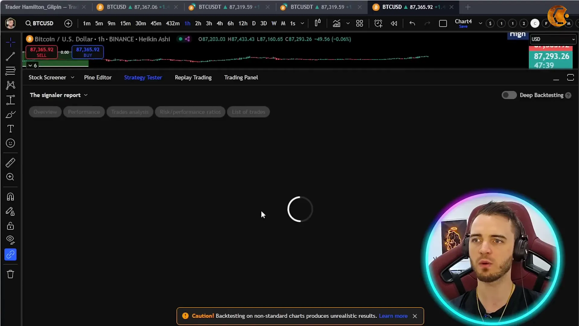Toggle magnet mode in left toolbar
Image resolution: width=579 pixels, height=326 pixels.
pyautogui.click(x=11, y=197)
